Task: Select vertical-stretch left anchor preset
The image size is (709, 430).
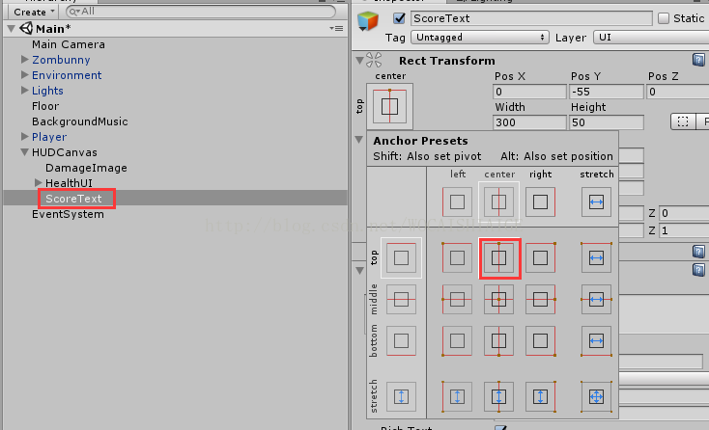Action: coord(457,396)
